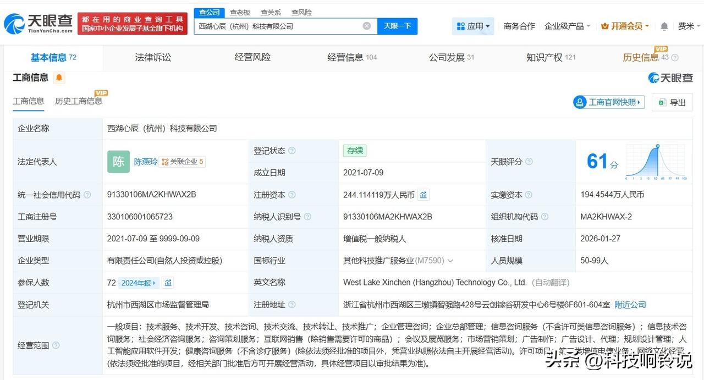
Task: Click the 成立日期 value 2021-07-09
Action: pyautogui.click(x=363, y=173)
